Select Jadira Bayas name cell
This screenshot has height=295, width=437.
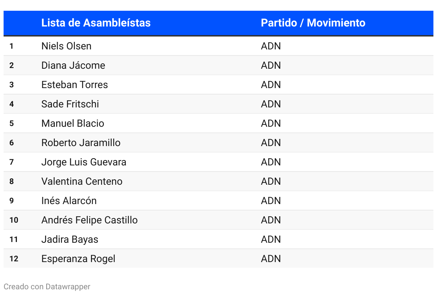click(69, 240)
